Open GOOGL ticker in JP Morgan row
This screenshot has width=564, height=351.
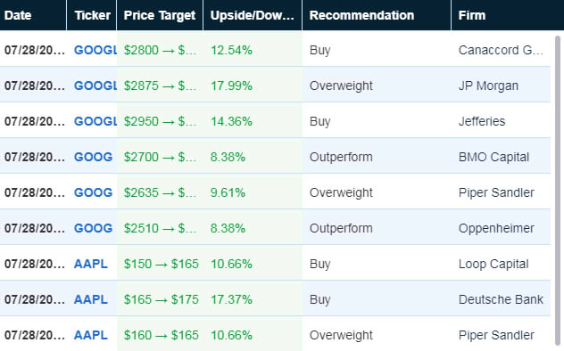[95, 86]
